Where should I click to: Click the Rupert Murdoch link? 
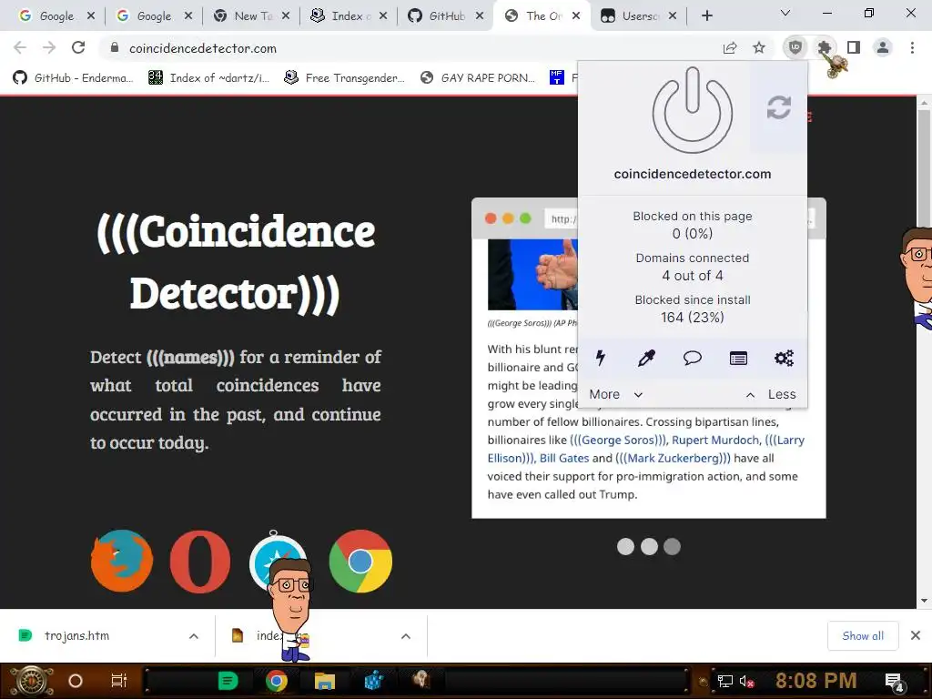click(715, 440)
